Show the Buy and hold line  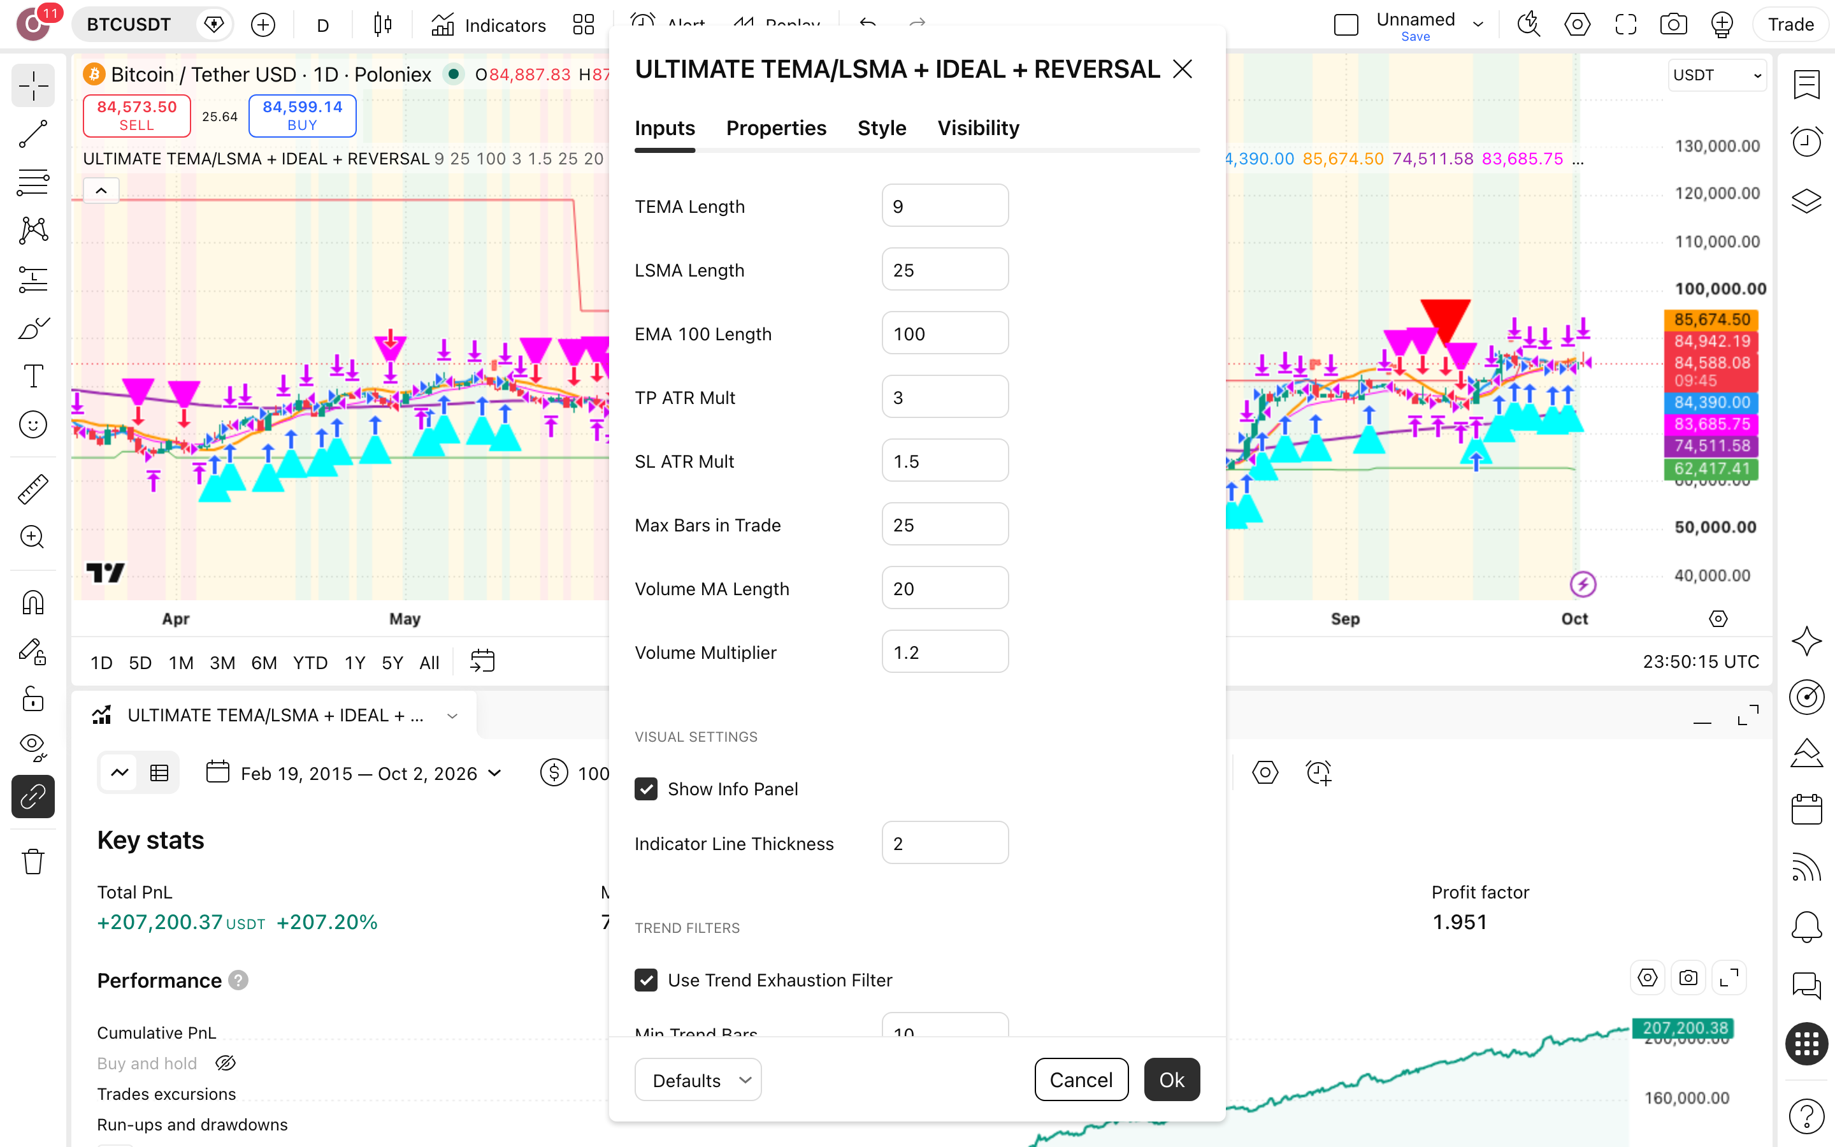(225, 1063)
